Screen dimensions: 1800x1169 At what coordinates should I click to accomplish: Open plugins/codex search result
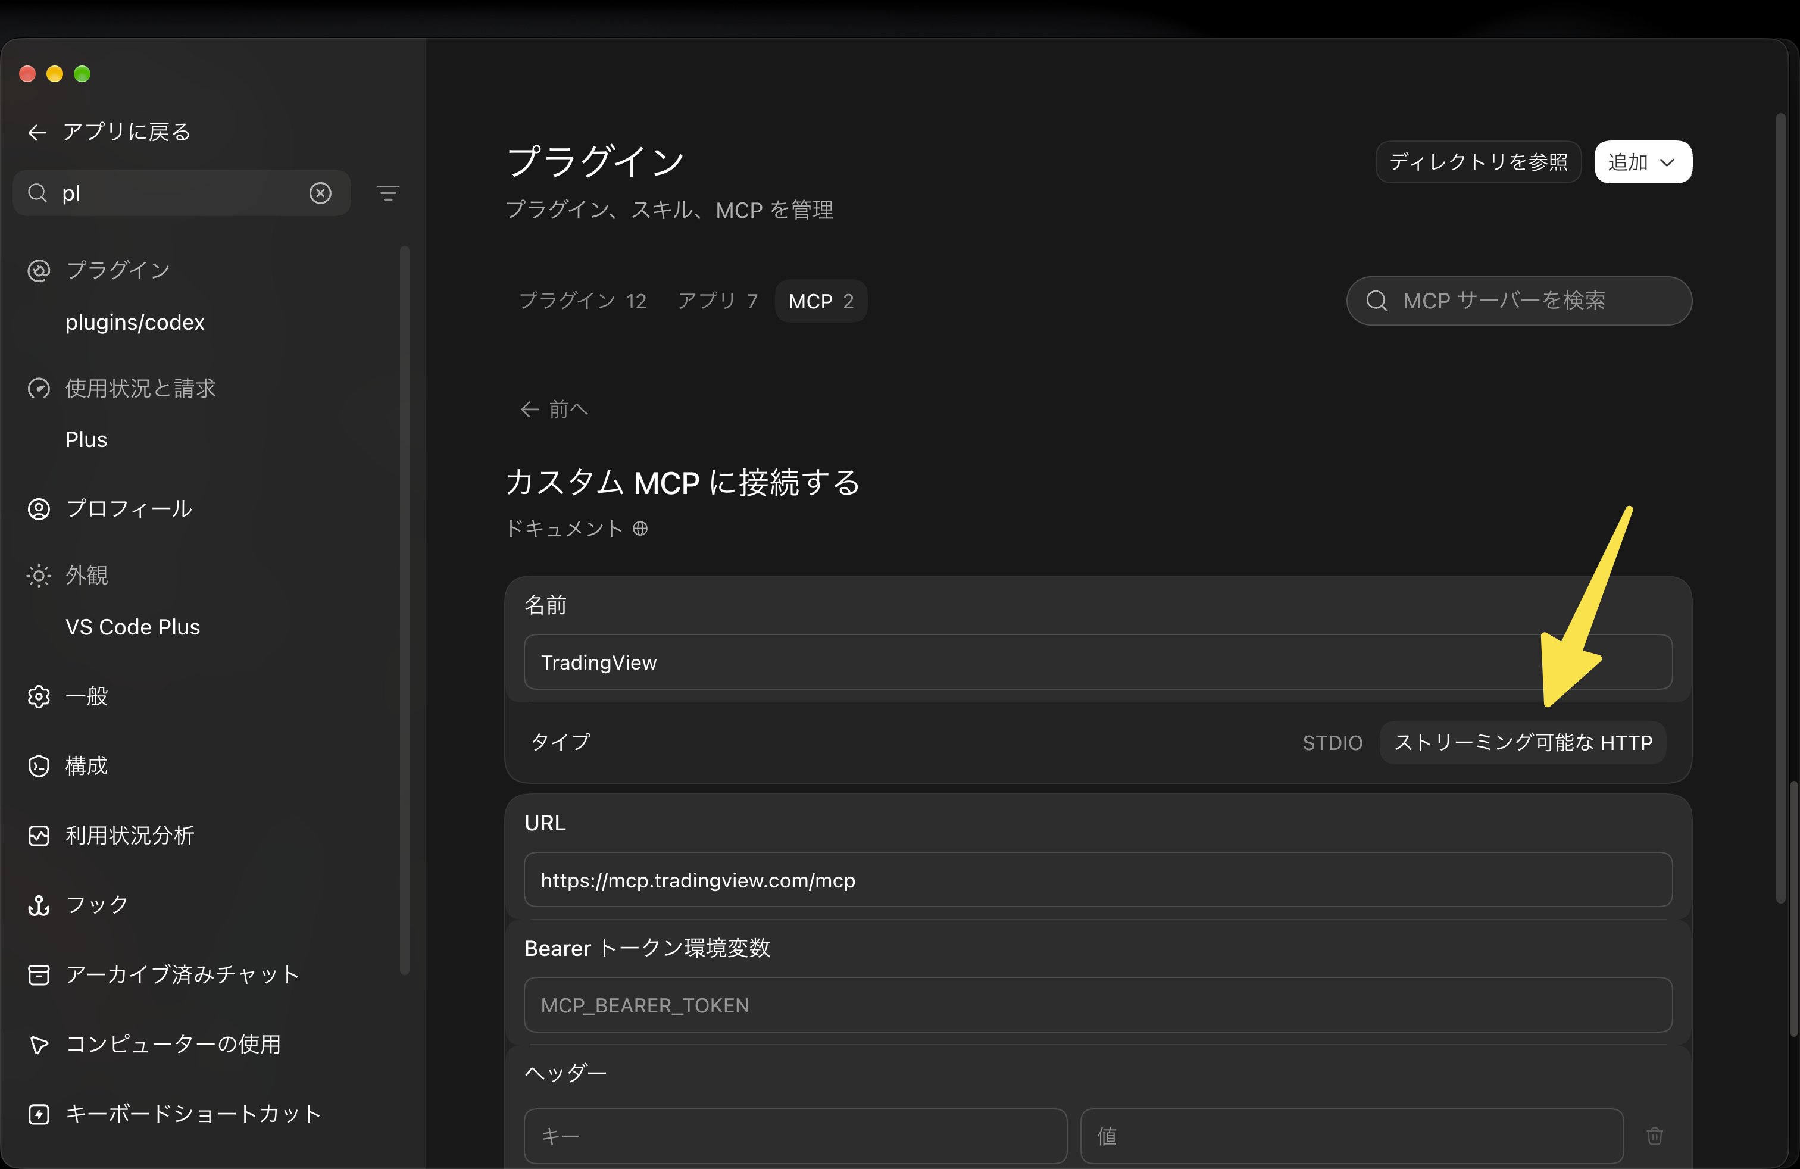point(135,323)
